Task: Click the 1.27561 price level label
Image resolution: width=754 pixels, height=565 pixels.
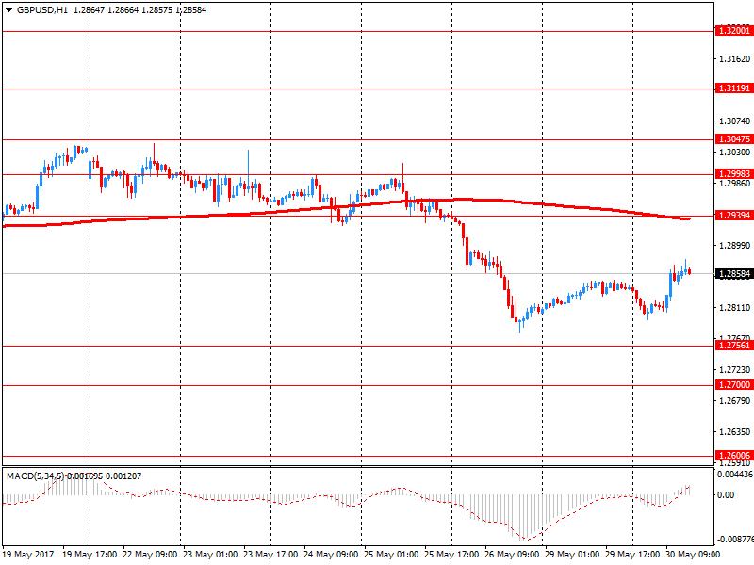Action: coord(734,346)
